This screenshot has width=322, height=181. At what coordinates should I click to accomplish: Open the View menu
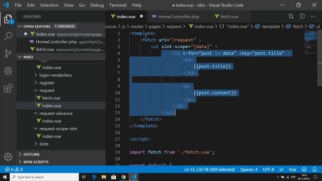point(68,5)
